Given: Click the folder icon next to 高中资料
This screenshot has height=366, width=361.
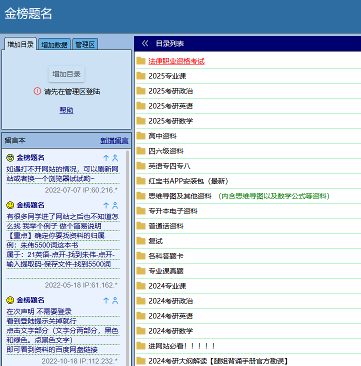Looking at the screenshot, I should pyautogui.click(x=141, y=136).
